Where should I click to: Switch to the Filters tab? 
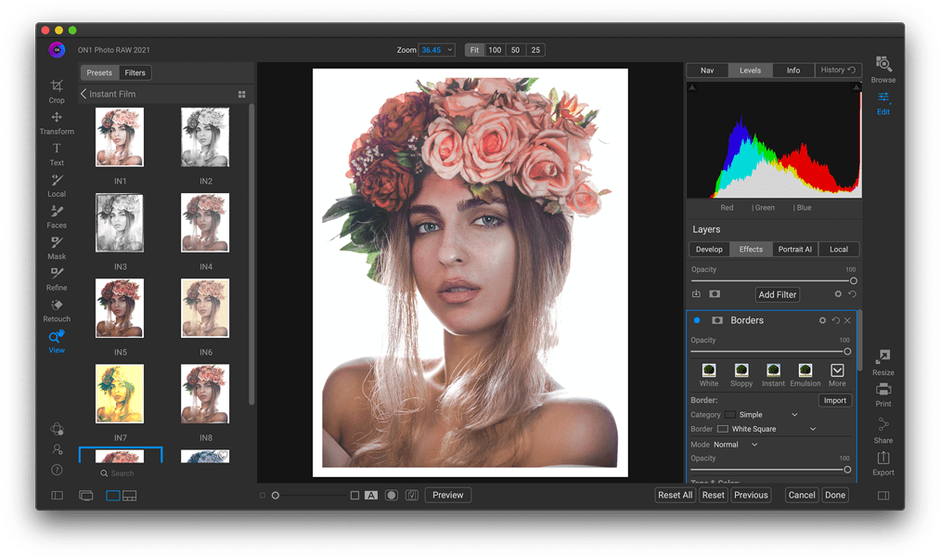pyautogui.click(x=135, y=72)
